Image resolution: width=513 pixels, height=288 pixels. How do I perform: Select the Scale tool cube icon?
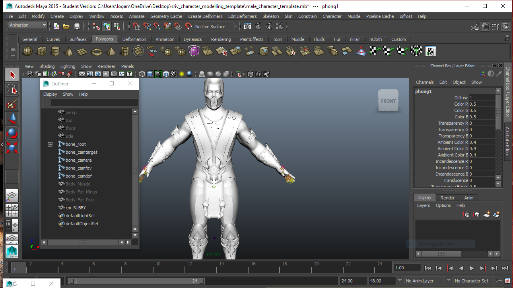click(x=12, y=148)
